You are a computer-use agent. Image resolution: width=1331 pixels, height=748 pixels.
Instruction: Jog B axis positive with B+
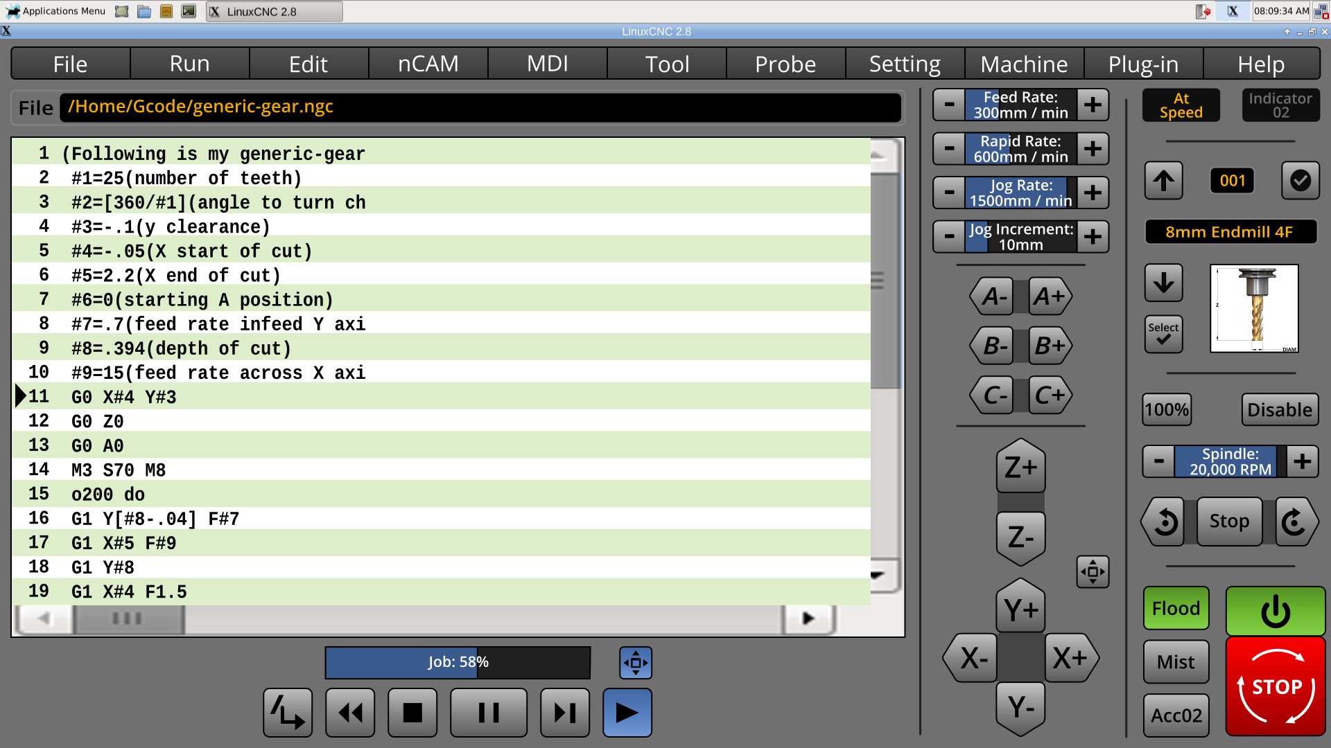pyautogui.click(x=1050, y=346)
